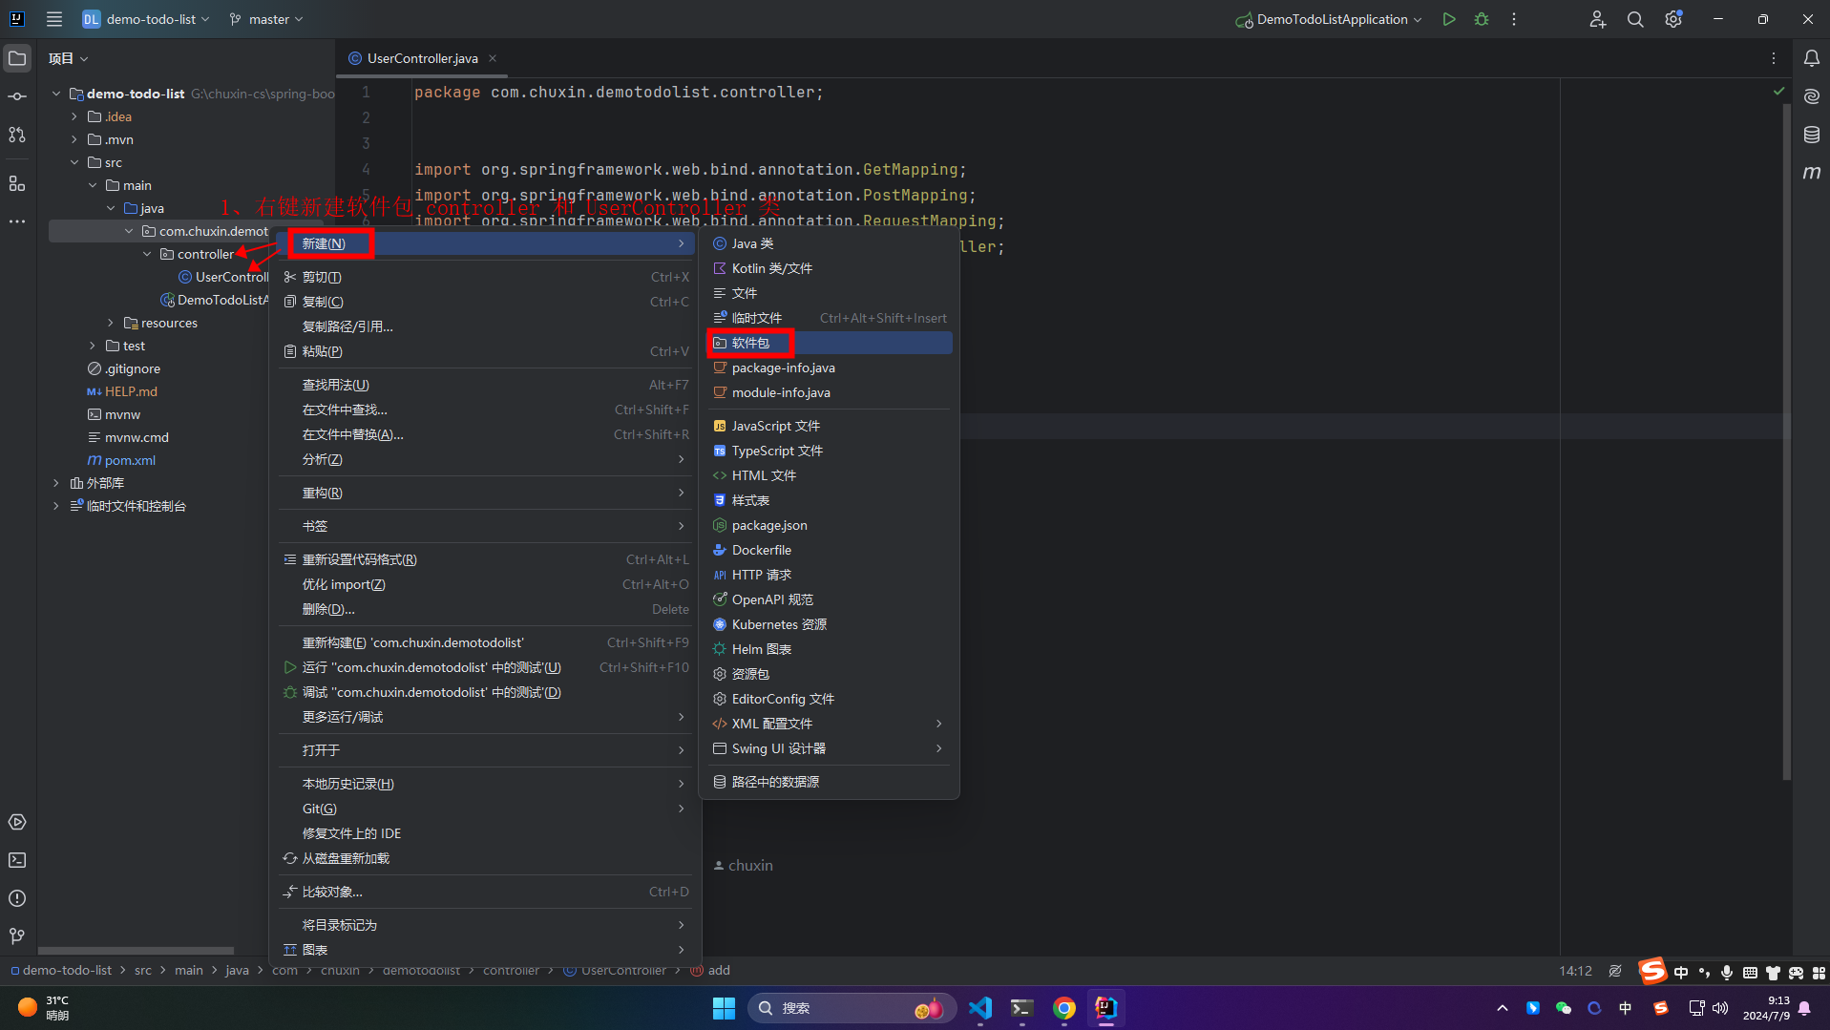Debug DemoTodoListApplication
The height and width of the screenshot is (1030, 1830).
tap(1482, 19)
